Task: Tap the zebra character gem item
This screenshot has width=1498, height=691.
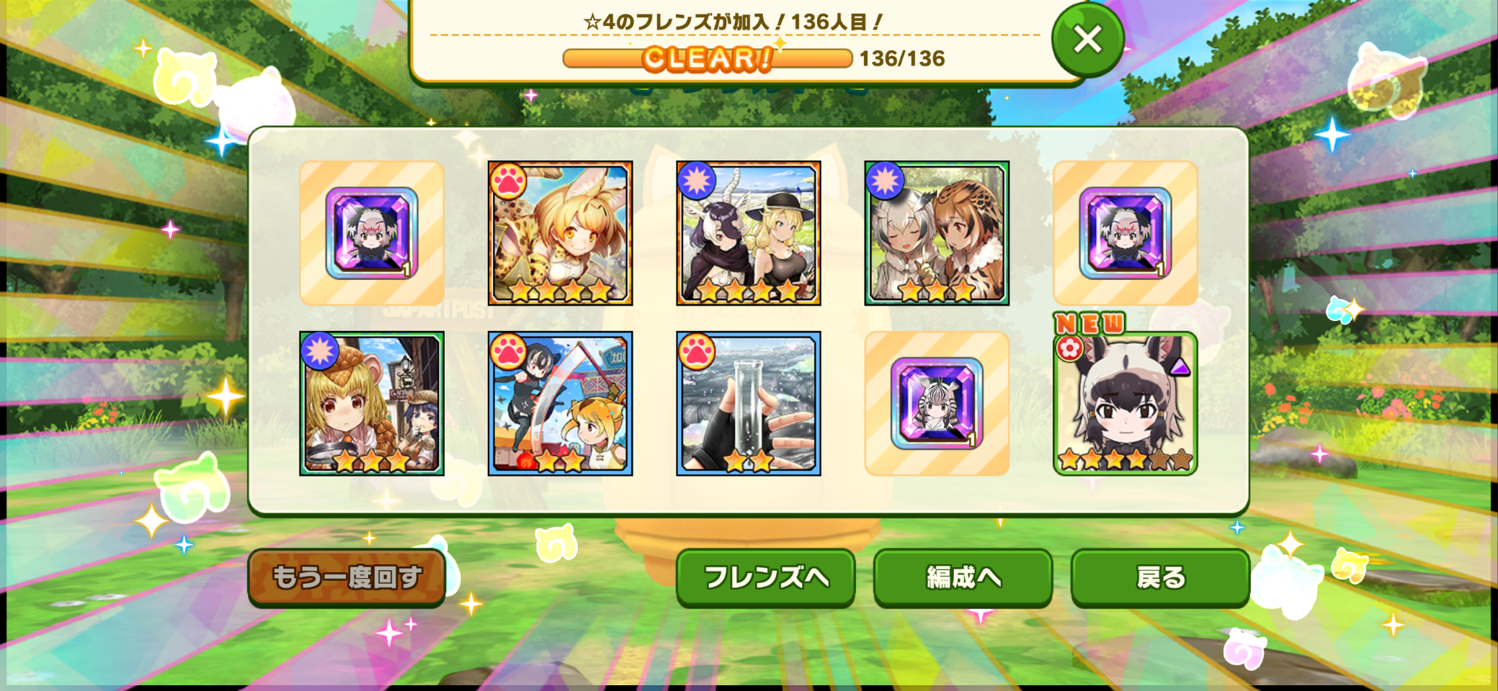Action: [x=937, y=403]
